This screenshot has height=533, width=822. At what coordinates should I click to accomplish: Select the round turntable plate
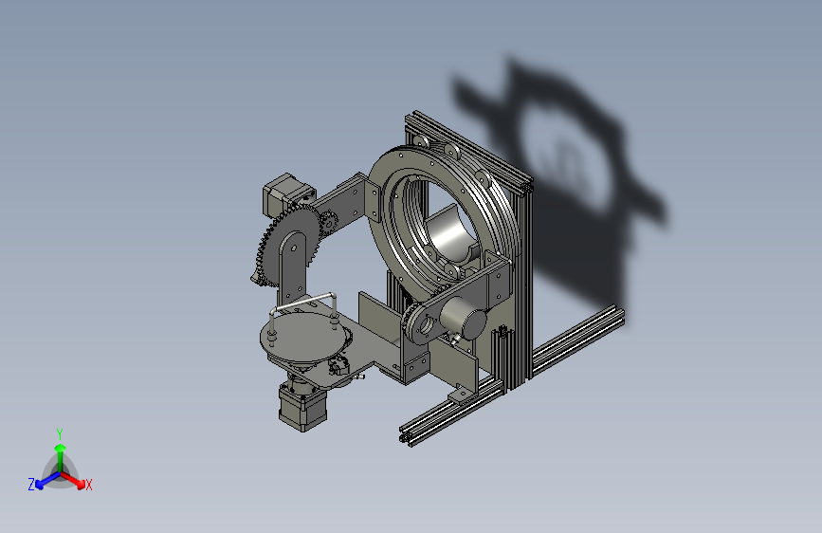[x=303, y=339]
